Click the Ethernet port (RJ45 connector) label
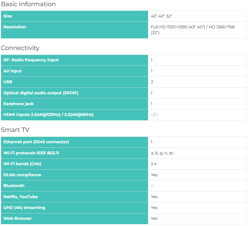248x226 pixels. 36,142
